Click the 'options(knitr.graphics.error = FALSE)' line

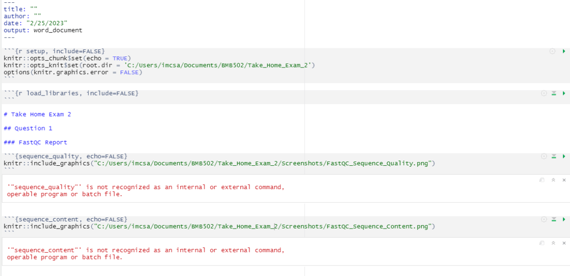[x=73, y=73]
